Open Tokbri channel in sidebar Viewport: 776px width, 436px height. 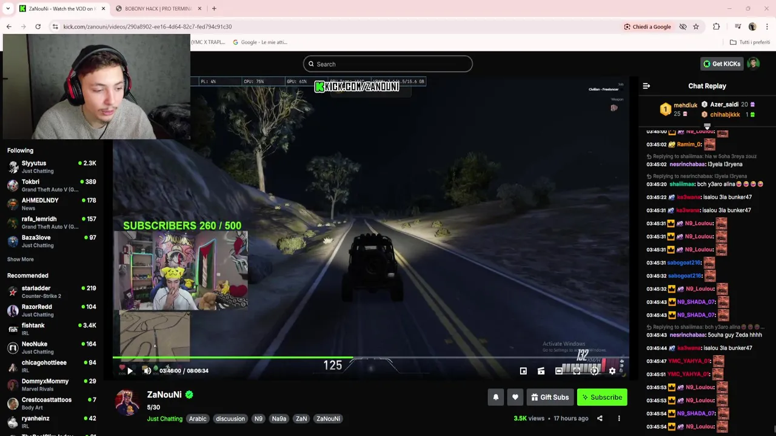52,185
